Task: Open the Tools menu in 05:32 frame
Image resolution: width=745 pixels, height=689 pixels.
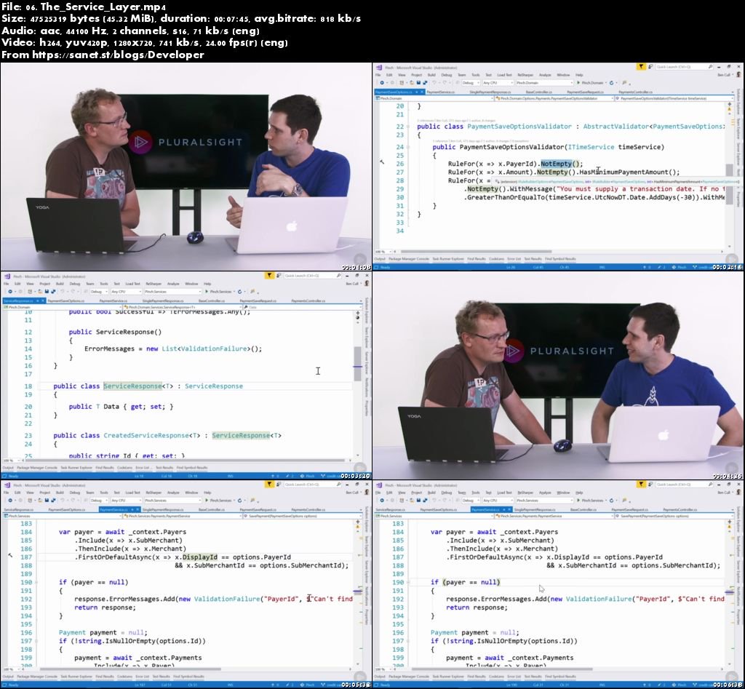Action: tap(103, 493)
